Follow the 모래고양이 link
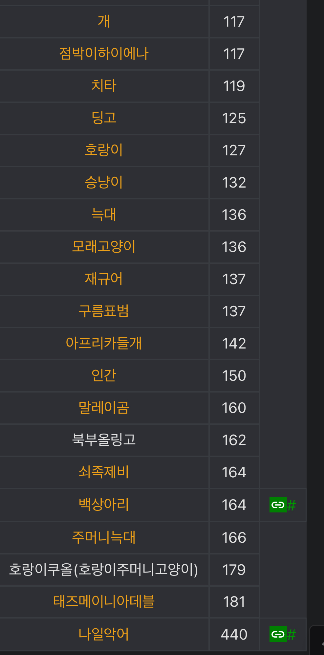Image resolution: width=324 pixels, height=655 pixels. click(104, 247)
